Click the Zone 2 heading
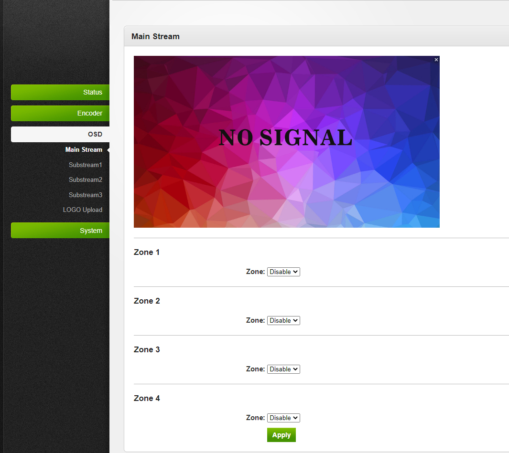The image size is (509, 453). click(147, 301)
